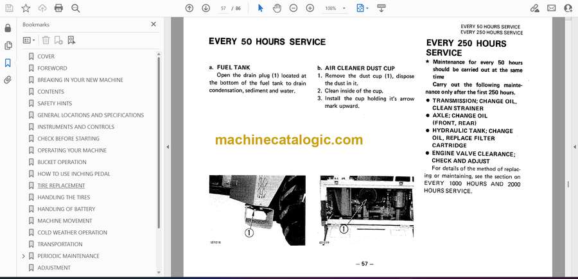Open the HANDLING THE TIRES bookmark
Screen dimensions: 578x279
click(64, 198)
